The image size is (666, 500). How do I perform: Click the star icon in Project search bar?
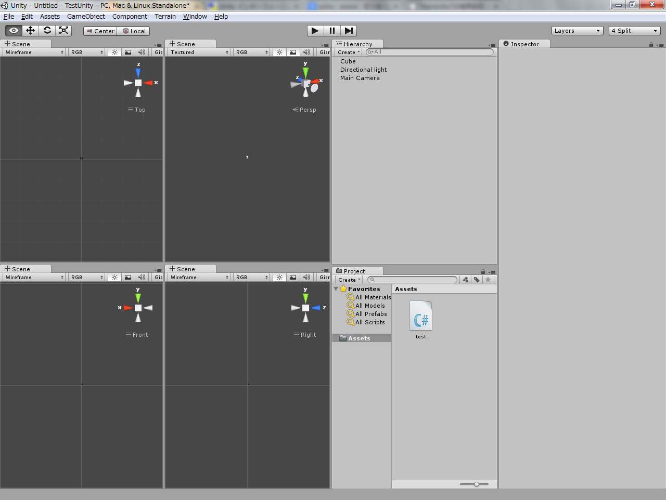click(488, 280)
